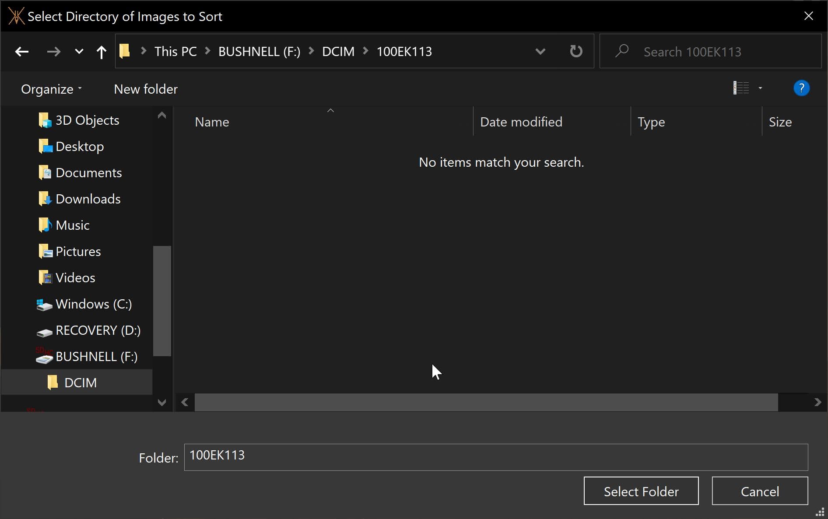Viewport: 828px width, 519px height.
Task: Select BUSHNELL (F:) drive in sidebar
Action: point(97,356)
